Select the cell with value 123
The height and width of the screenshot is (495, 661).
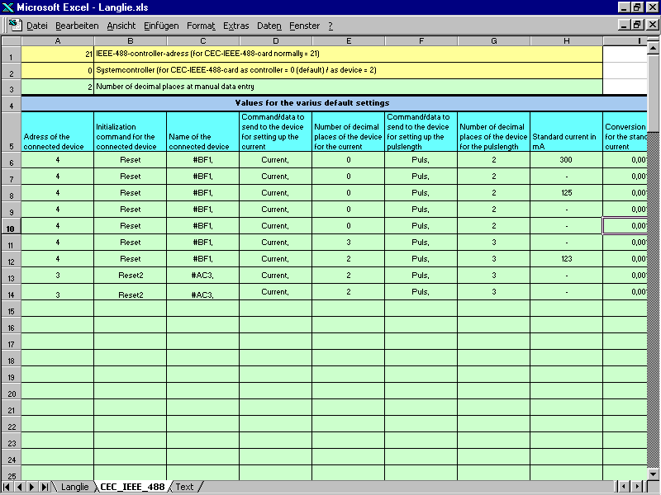567,259
